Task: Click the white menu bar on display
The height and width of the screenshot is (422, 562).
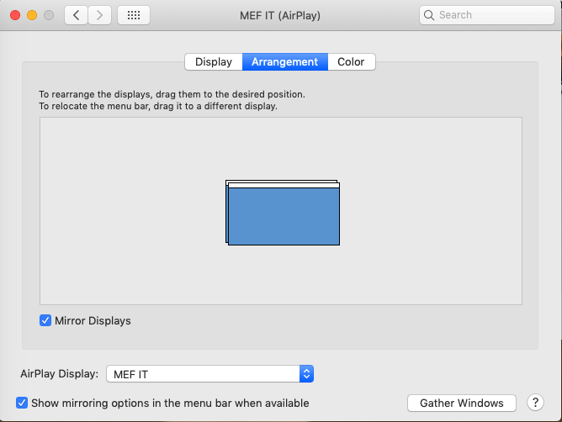Action: pyautogui.click(x=284, y=185)
